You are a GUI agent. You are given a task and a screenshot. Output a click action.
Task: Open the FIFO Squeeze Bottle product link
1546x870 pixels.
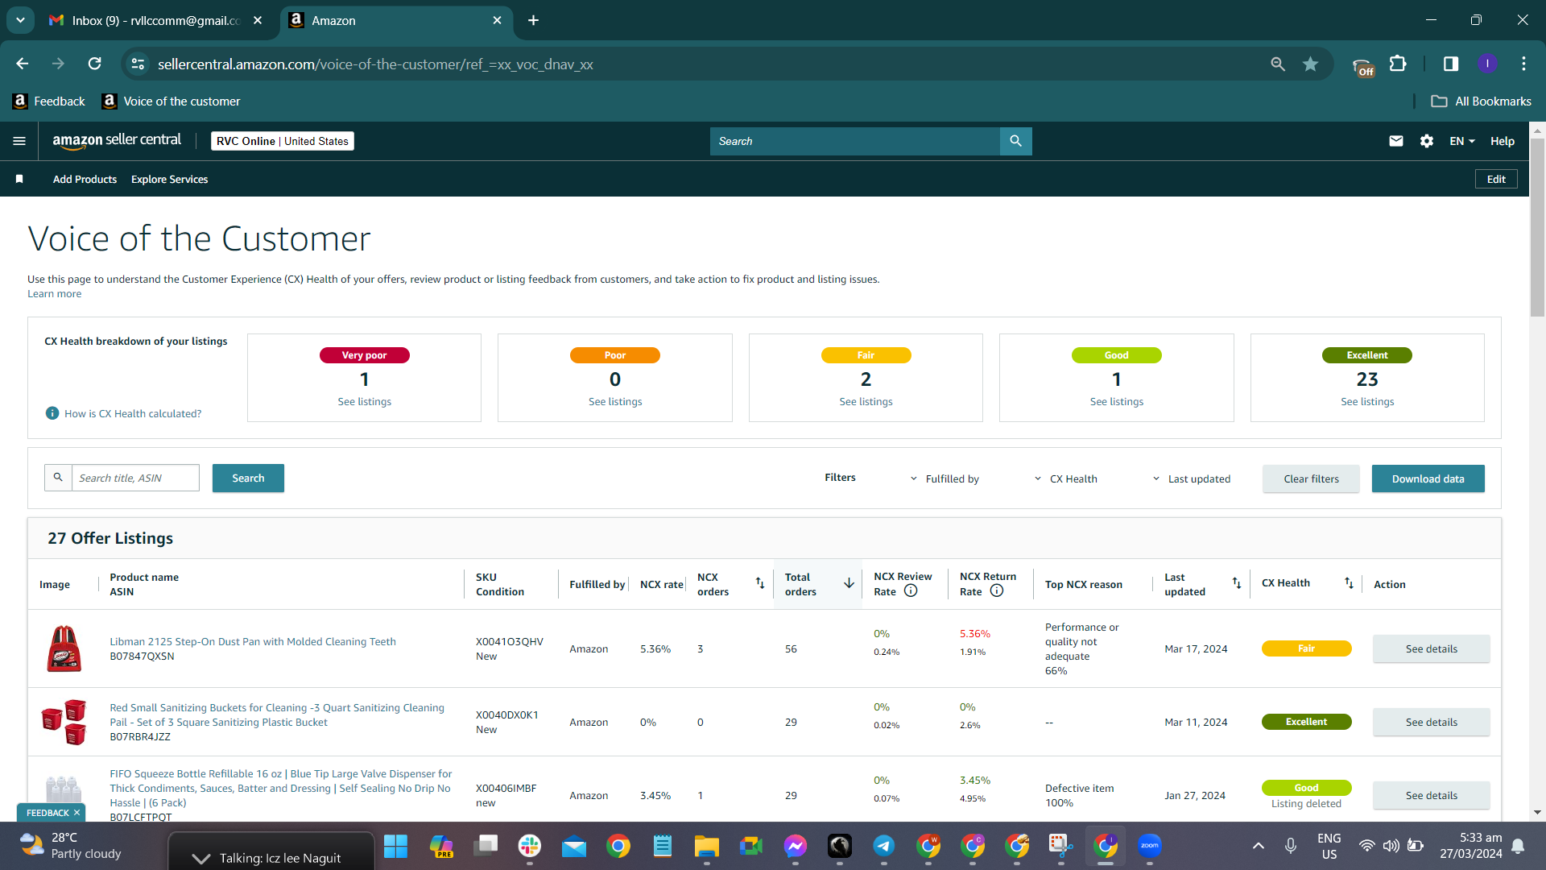coord(280,788)
